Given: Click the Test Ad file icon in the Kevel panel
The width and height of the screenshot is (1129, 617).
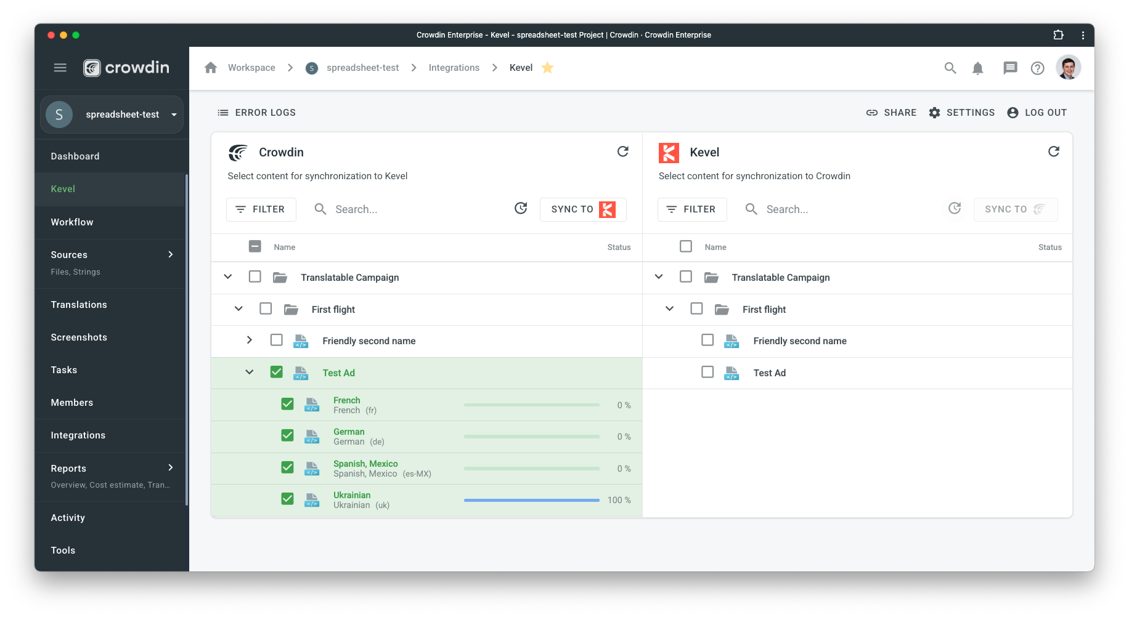Looking at the screenshot, I should pos(732,373).
